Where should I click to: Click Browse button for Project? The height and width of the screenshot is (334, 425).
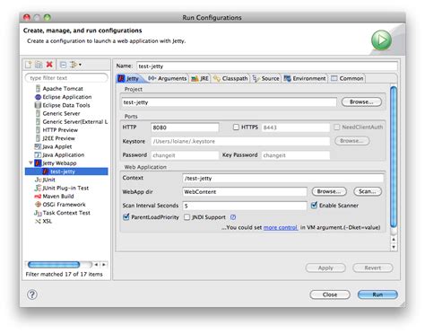361,102
